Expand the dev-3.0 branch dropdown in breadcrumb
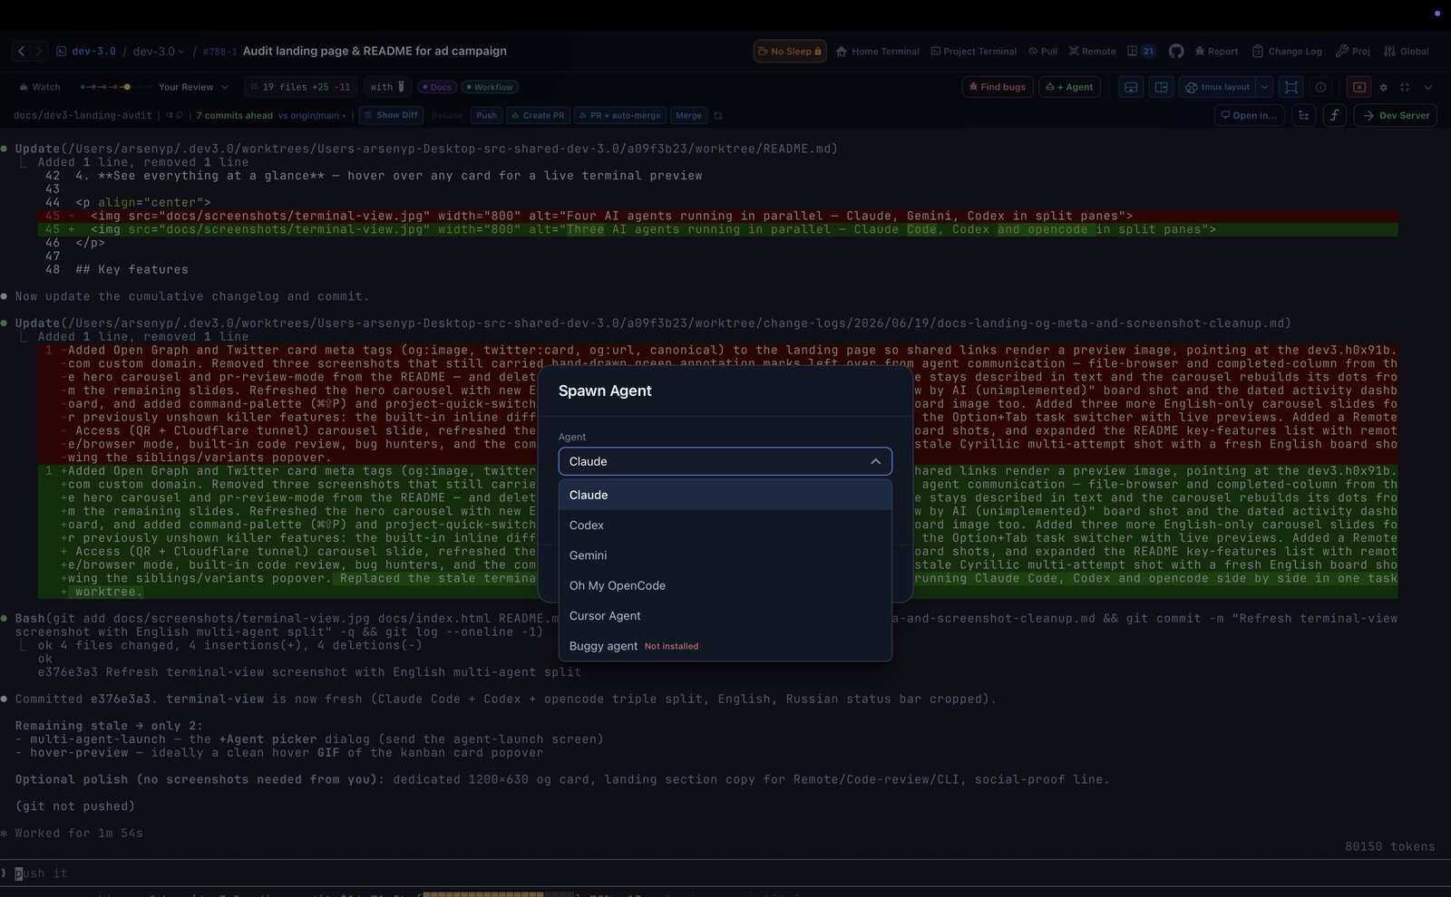The height and width of the screenshot is (897, 1451). [159, 52]
